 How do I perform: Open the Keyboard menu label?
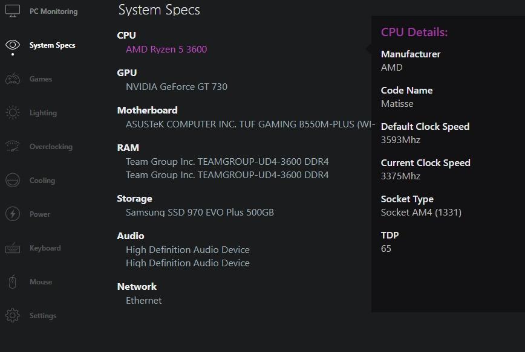45,248
